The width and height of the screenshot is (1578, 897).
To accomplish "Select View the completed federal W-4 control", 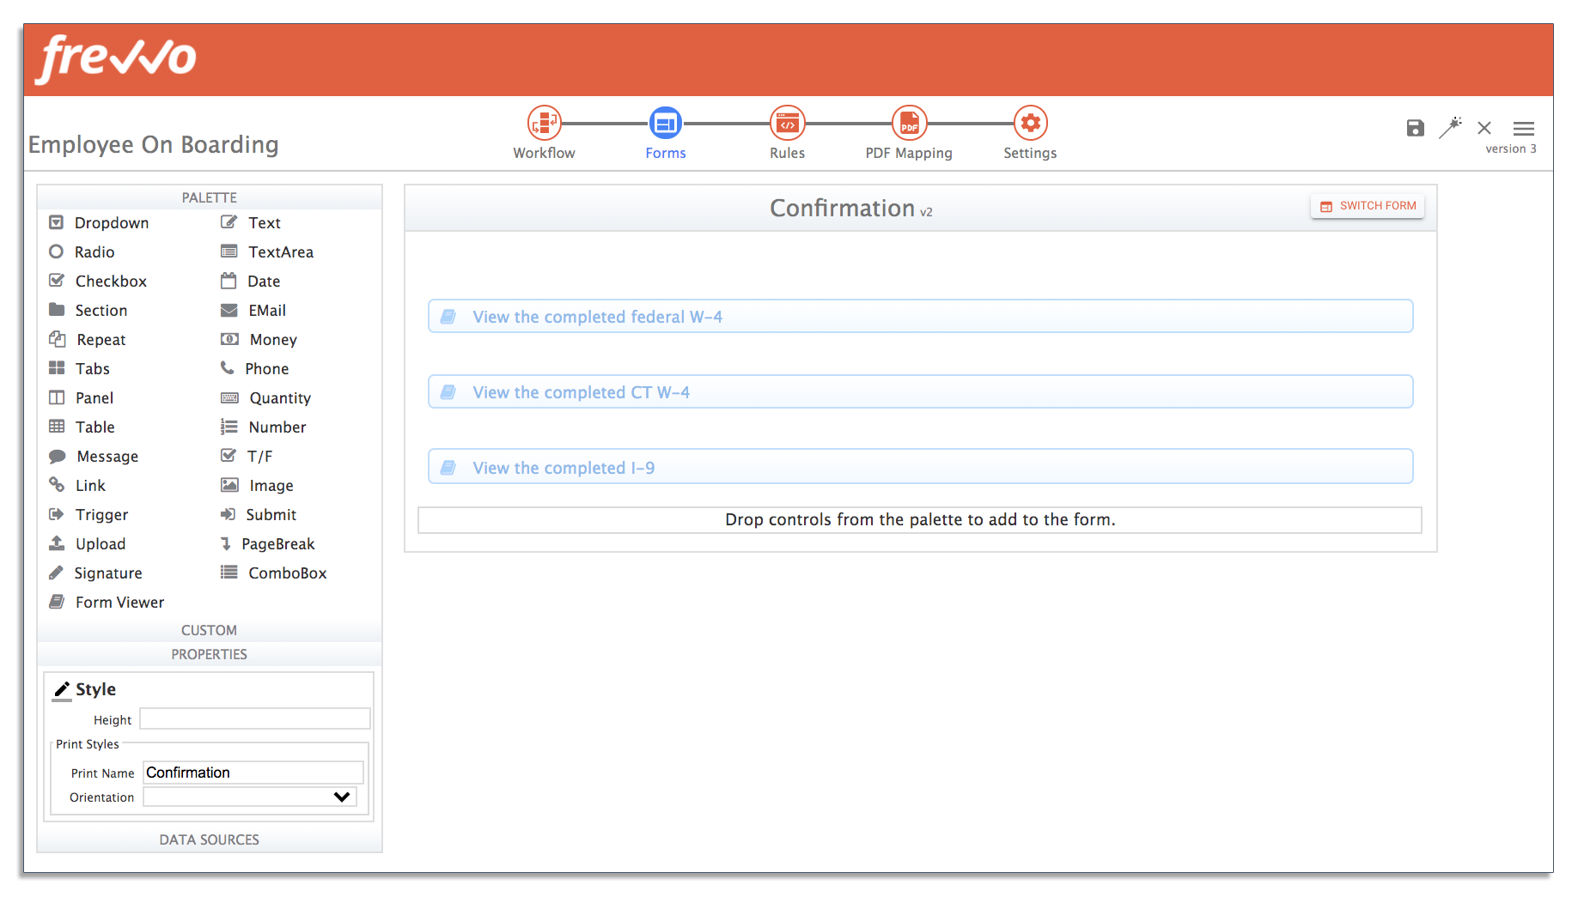I will coord(921,317).
